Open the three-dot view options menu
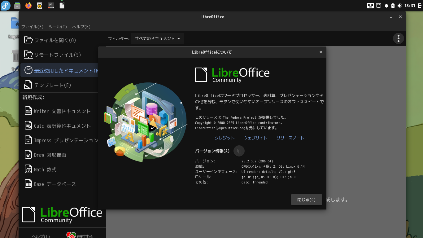 tap(398, 38)
